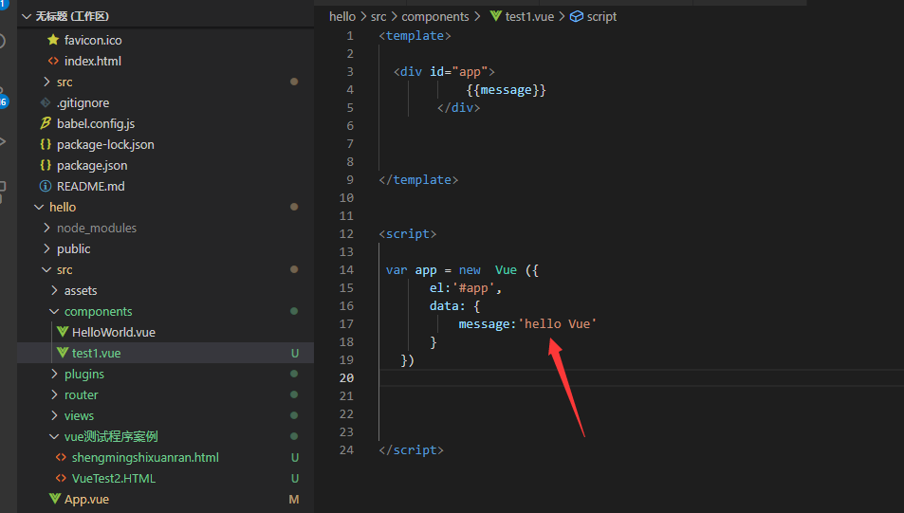
Task: Expand the views folder
Action: [54, 415]
